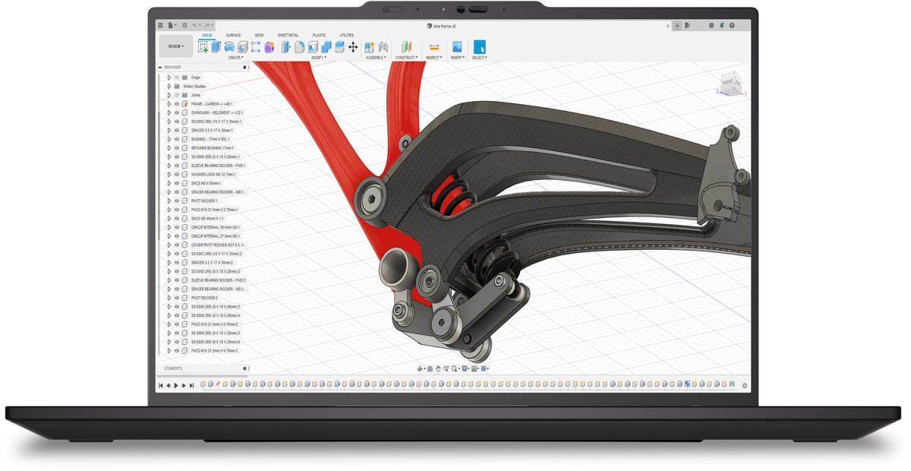Select the Hole tool in Create group

pos(242,46)
